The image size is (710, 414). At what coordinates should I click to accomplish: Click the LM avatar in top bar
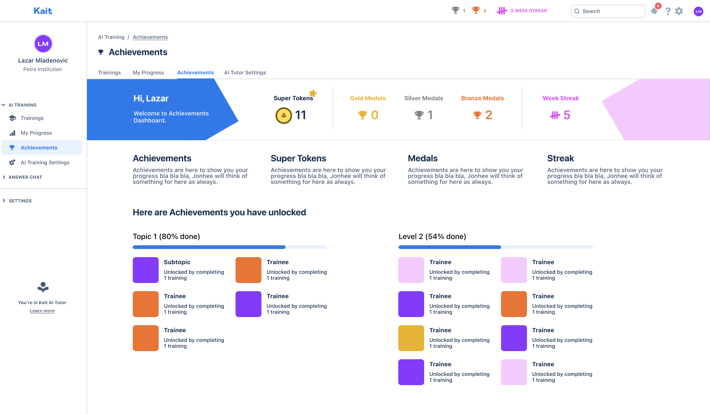(698, 11)
